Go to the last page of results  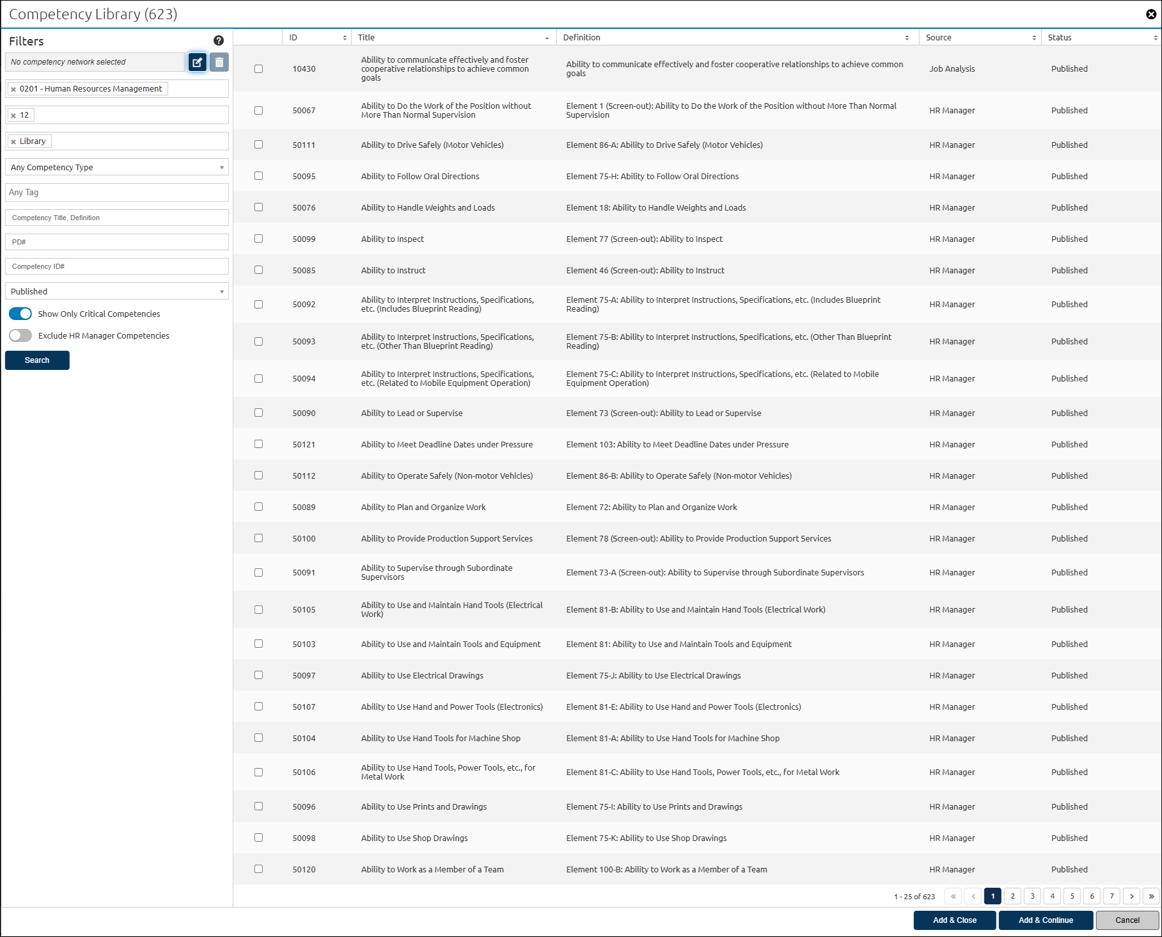coord(1151,896)
